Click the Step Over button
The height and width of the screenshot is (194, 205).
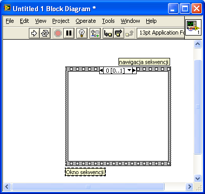[119, 33]
